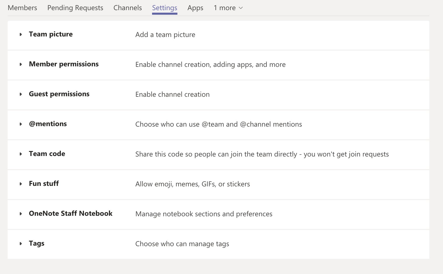Switch to the Members tab
Image resolution: width=443 pixels, height=274 pixels.
tap(22, 8)
